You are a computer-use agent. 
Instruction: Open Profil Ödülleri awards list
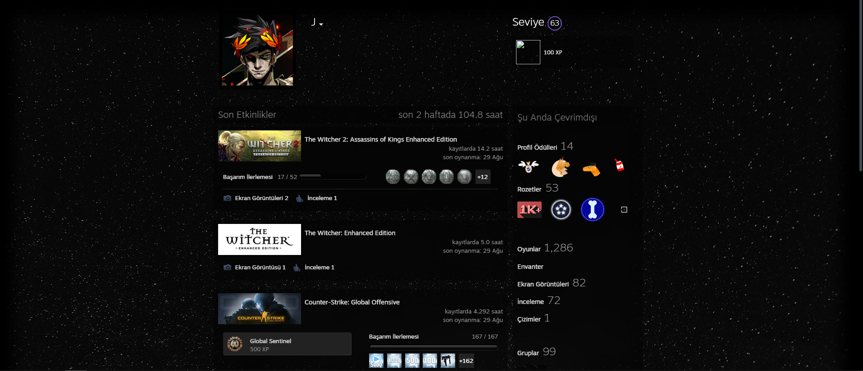(x=537, y=148)
